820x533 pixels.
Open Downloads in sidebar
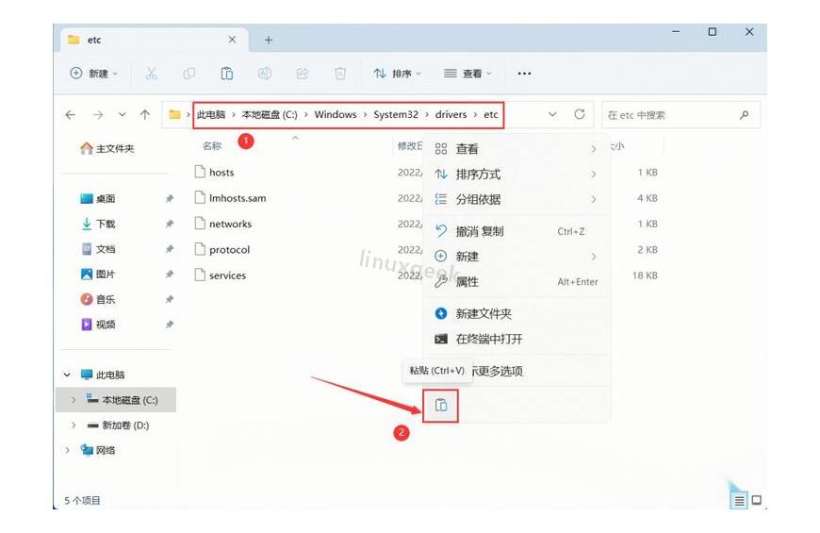pyautogui.click(x=98, y=225)
